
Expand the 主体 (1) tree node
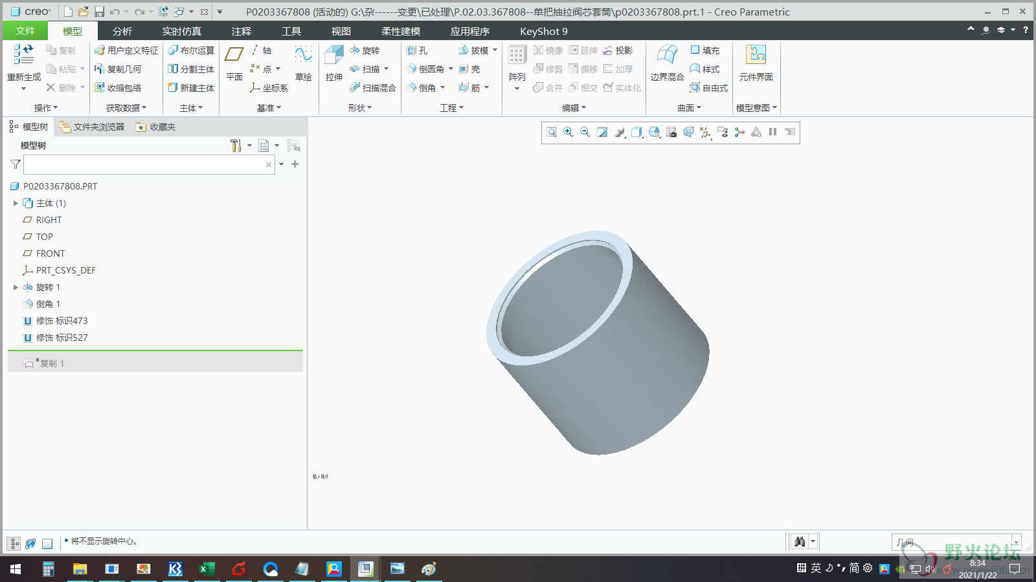tap(16, 203)
